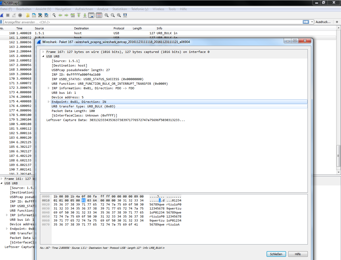The width and height of the screenshot is (341, 260).
Task: Jump to the last packet
Action: coord(85,15)
